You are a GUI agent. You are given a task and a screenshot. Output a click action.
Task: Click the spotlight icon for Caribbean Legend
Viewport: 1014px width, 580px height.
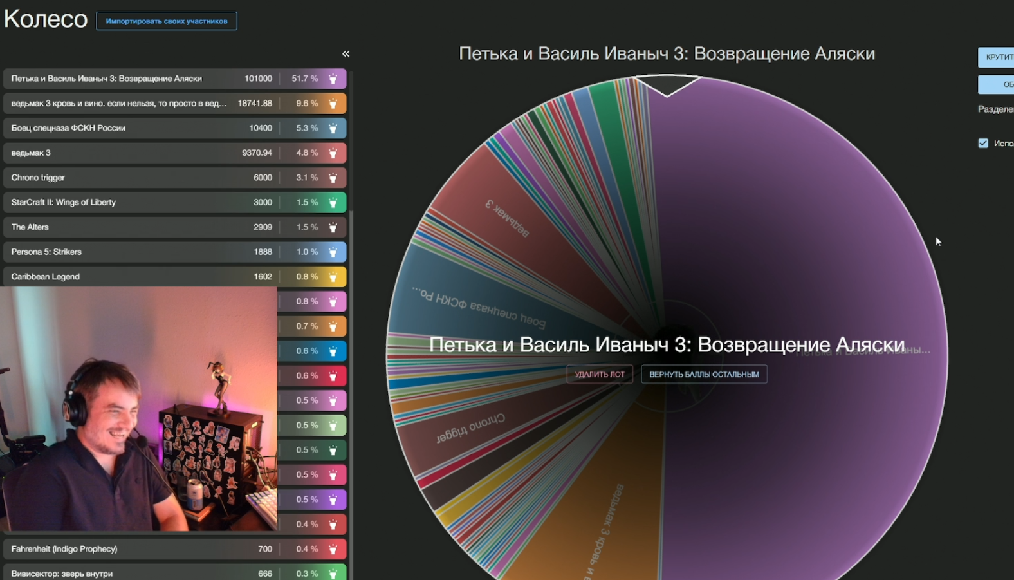click(333, 277)
